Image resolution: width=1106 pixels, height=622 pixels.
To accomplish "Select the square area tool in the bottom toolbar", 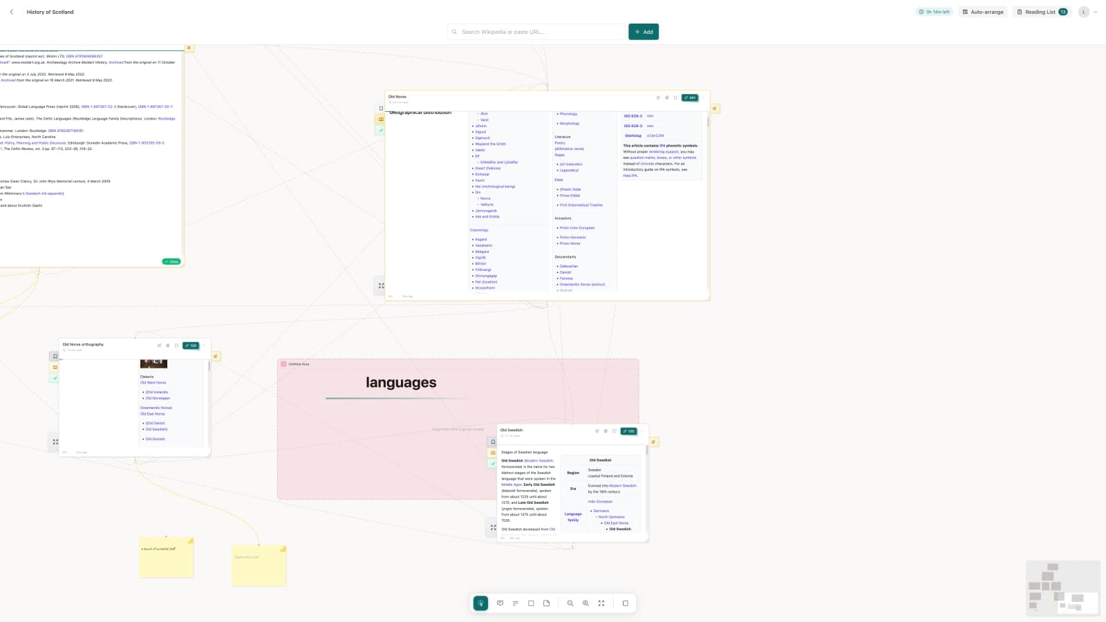I will point(531,603).
